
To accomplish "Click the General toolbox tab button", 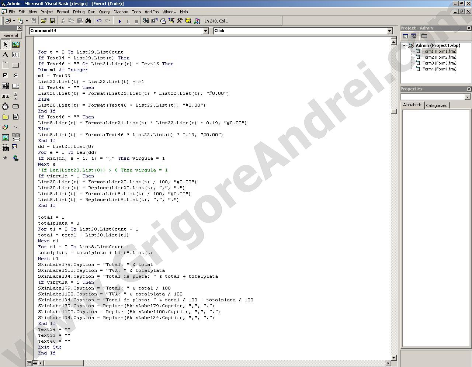I will coord(11,35).
